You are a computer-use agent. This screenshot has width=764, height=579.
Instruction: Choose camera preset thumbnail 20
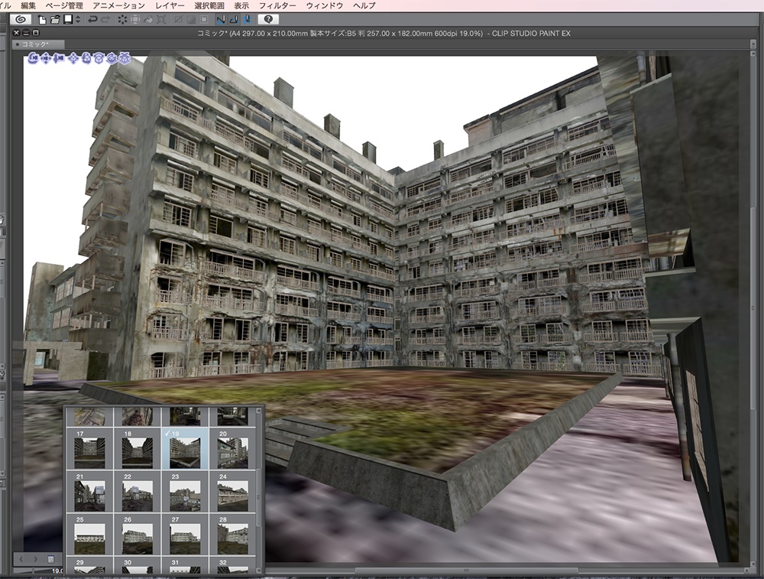point(232,449)
